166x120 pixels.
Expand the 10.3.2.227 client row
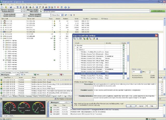click(x=1, y=32)
